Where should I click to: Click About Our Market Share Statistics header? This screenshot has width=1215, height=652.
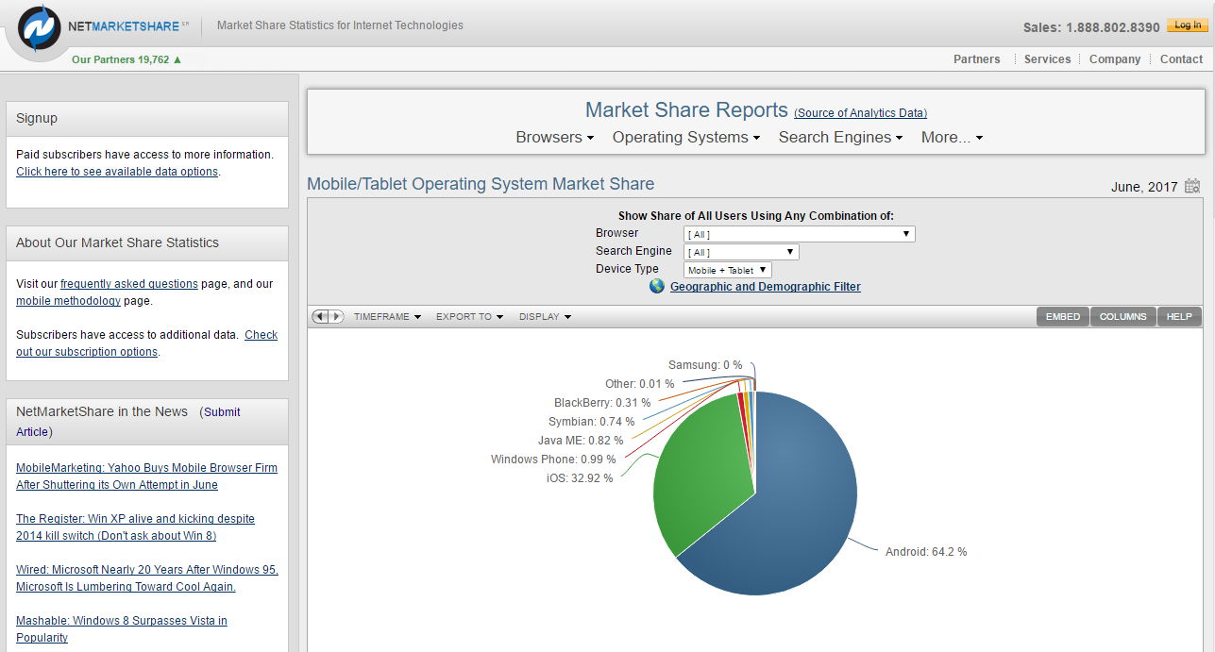point(147,243)
